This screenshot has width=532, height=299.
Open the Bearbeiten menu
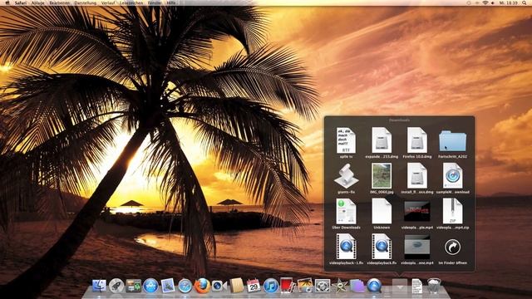59,2
